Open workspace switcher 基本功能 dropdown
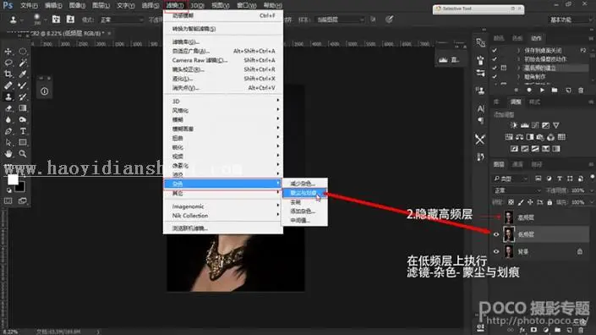The height and width of the screenshot is (335, 596). coord(570,19)
